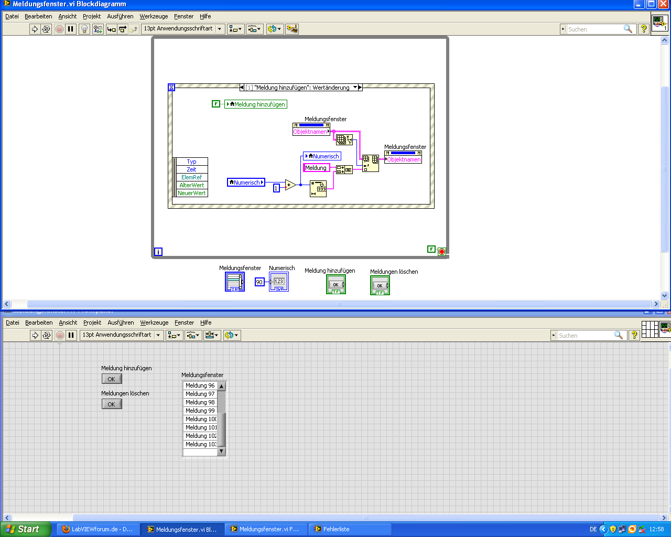This screenshot has width=671, height=537.
Task: Open Reorder dropdown in block diagram toolbar
Action: click(x=275, y=29)
